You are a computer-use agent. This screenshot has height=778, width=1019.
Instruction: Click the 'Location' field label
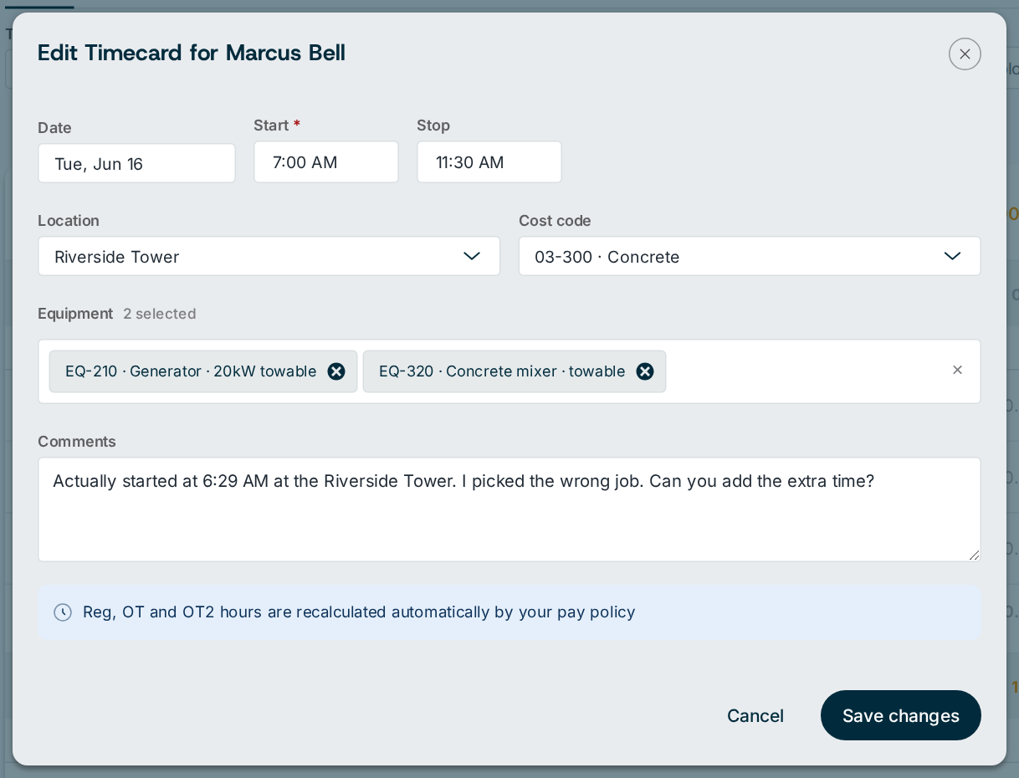pyautogui.click(x=69, y=221)
